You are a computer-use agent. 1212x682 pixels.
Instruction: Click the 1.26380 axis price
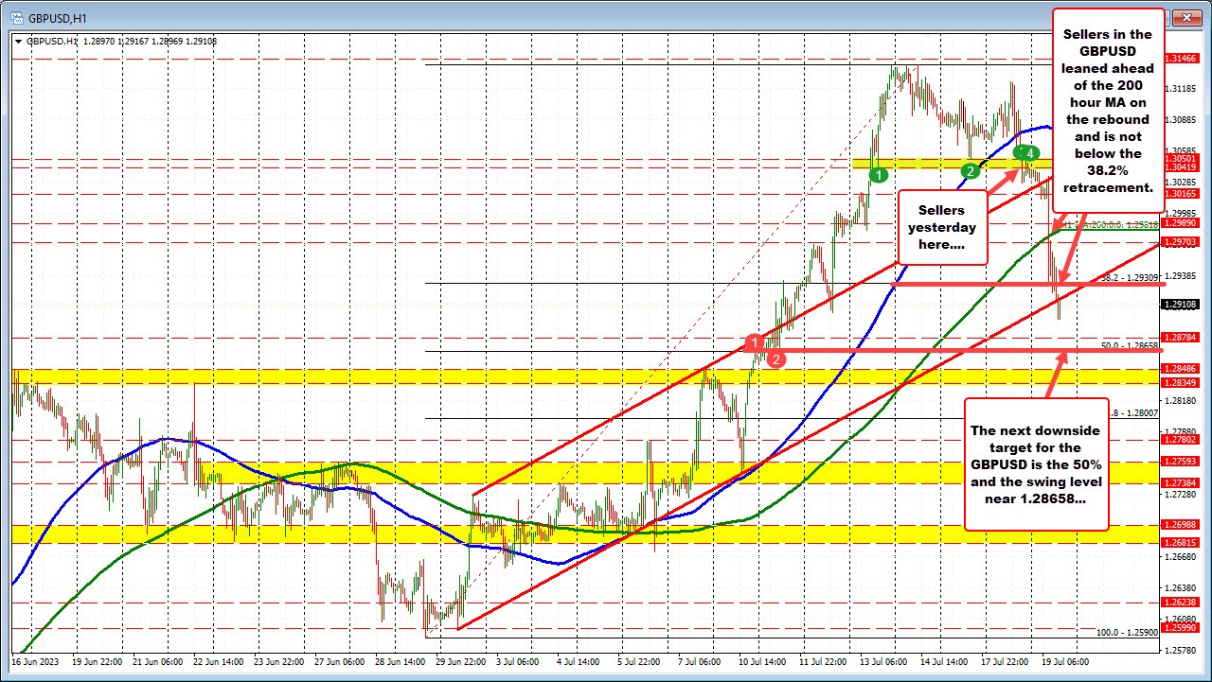(x=1181, y=588)
